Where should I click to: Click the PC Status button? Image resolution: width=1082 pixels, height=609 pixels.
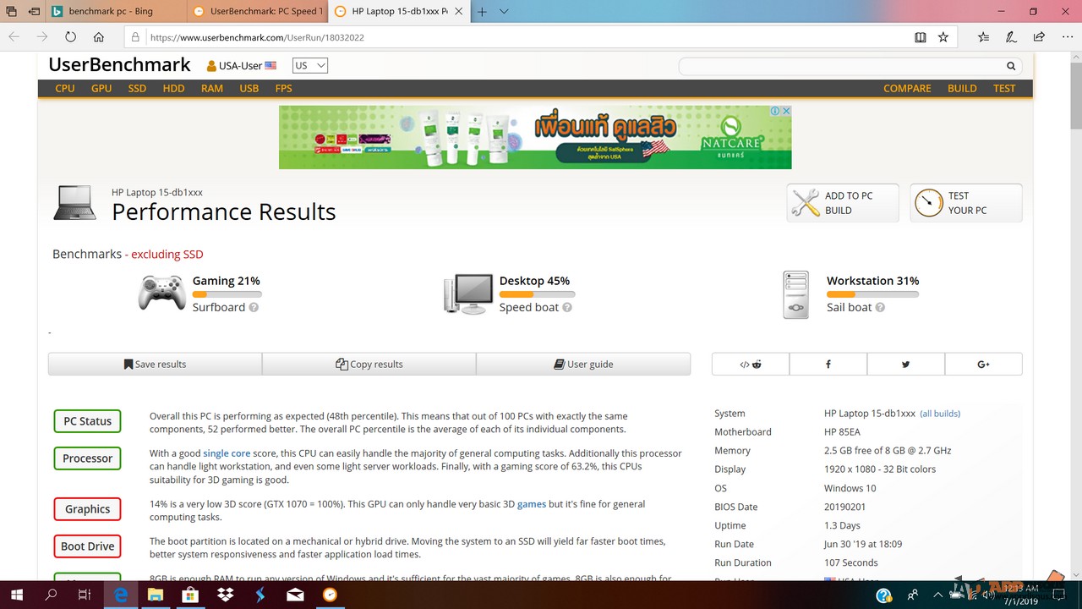point(88,421)
